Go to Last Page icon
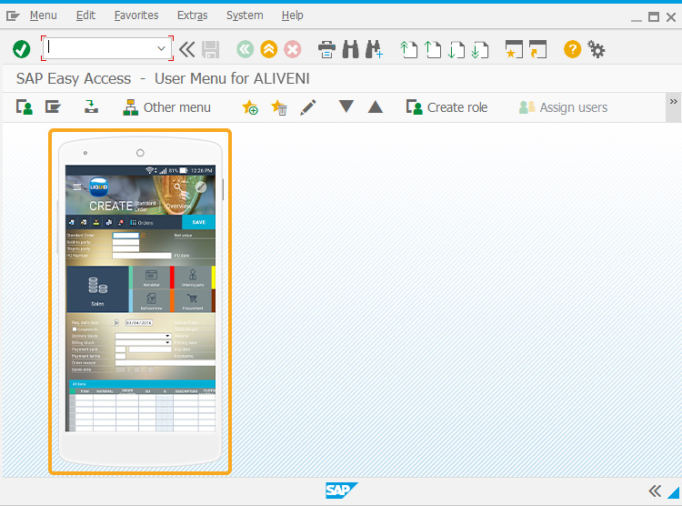The height and width of the screenshot is (506, 682). pyautogui.click(x=480, y=49)
